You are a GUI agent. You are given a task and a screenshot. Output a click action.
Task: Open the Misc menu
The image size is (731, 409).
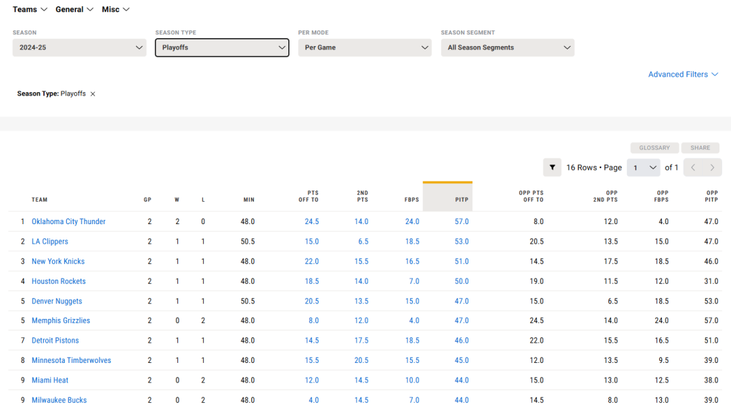pos(116,9)
